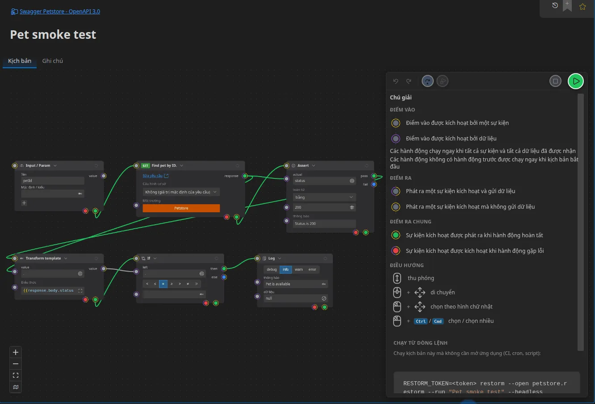Viewport: 595px width, 404px height.
Task: Expand the Find pet by ID. node dropdown
Action: click(181, 165)
